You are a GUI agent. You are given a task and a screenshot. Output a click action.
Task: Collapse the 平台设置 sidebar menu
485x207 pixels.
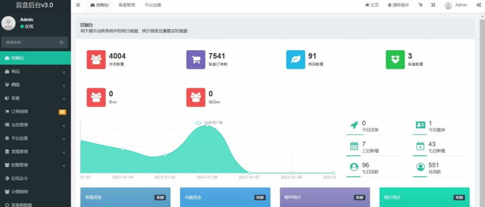coord(35,138)
